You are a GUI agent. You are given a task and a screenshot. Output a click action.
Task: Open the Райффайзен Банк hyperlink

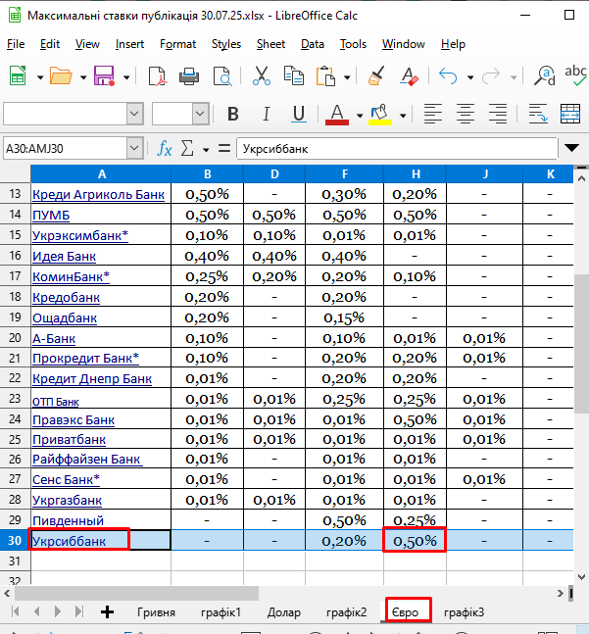[87, 460]
